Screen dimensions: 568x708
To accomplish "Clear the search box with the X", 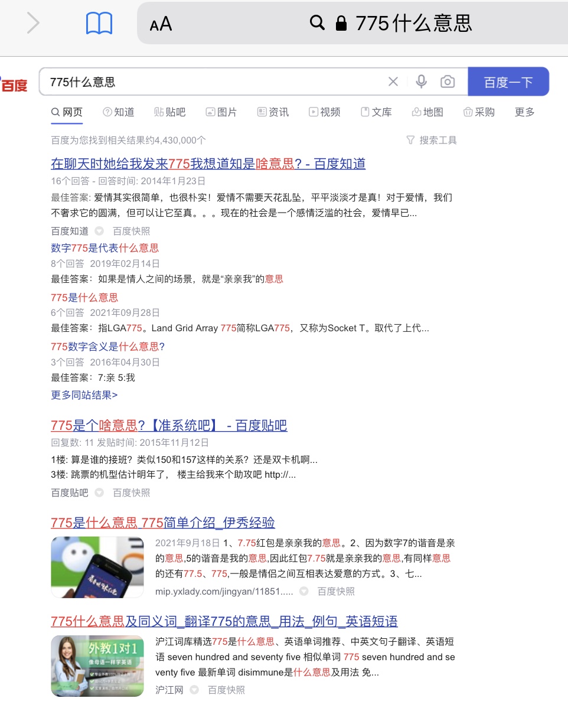I will (393, 81).
